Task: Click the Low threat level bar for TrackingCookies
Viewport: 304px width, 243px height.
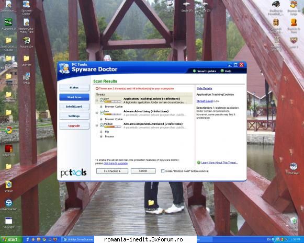Action: tap(112, 102)
